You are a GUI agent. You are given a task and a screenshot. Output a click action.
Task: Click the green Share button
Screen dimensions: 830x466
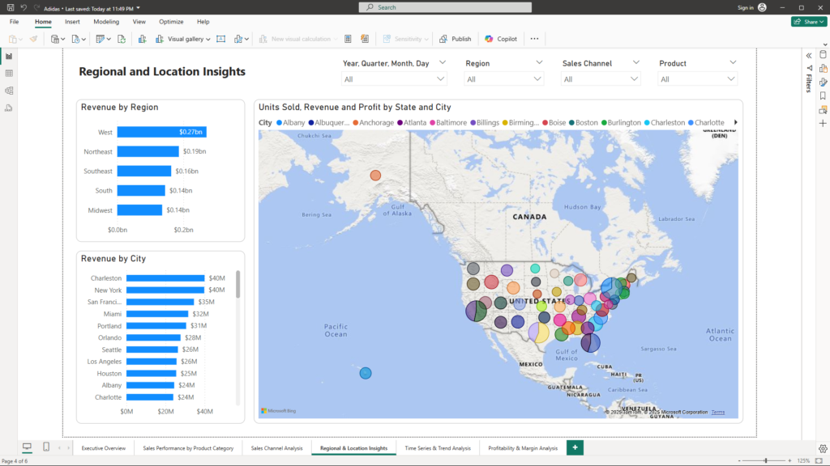(x=808, y=22)
